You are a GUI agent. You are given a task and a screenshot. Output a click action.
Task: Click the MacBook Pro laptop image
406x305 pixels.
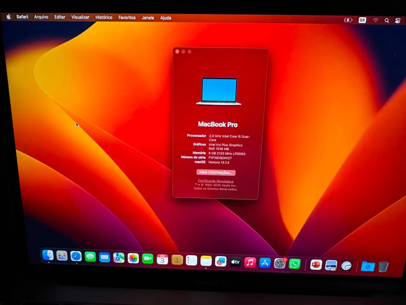pos(219,91)
